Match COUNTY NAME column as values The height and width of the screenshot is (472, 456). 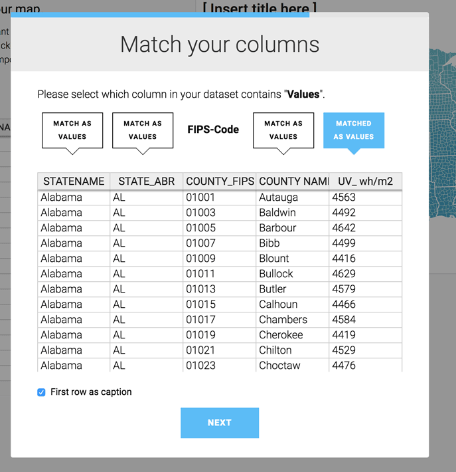point(283,130)
